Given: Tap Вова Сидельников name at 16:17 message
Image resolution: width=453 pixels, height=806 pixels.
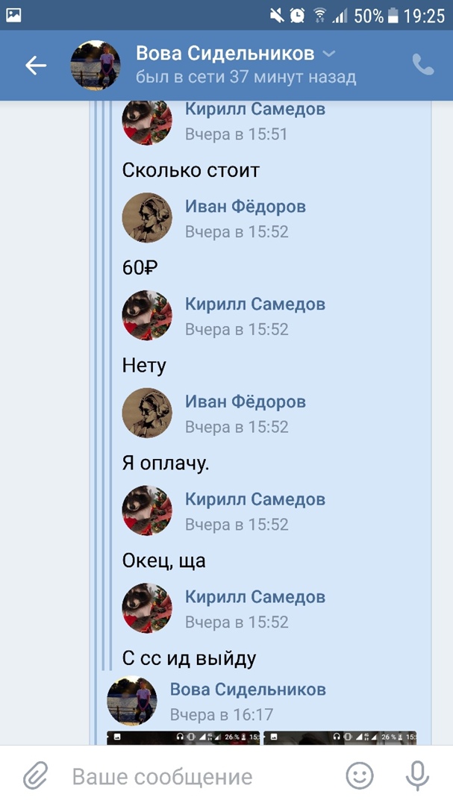Looking at the screenshot, I should pos(248,690).
